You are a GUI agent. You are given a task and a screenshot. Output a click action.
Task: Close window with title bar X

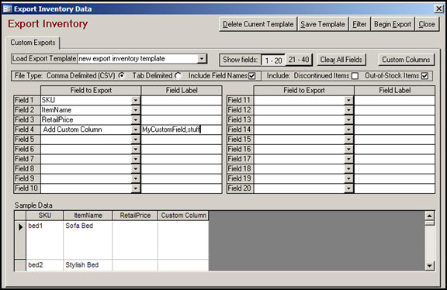[438, 9]
